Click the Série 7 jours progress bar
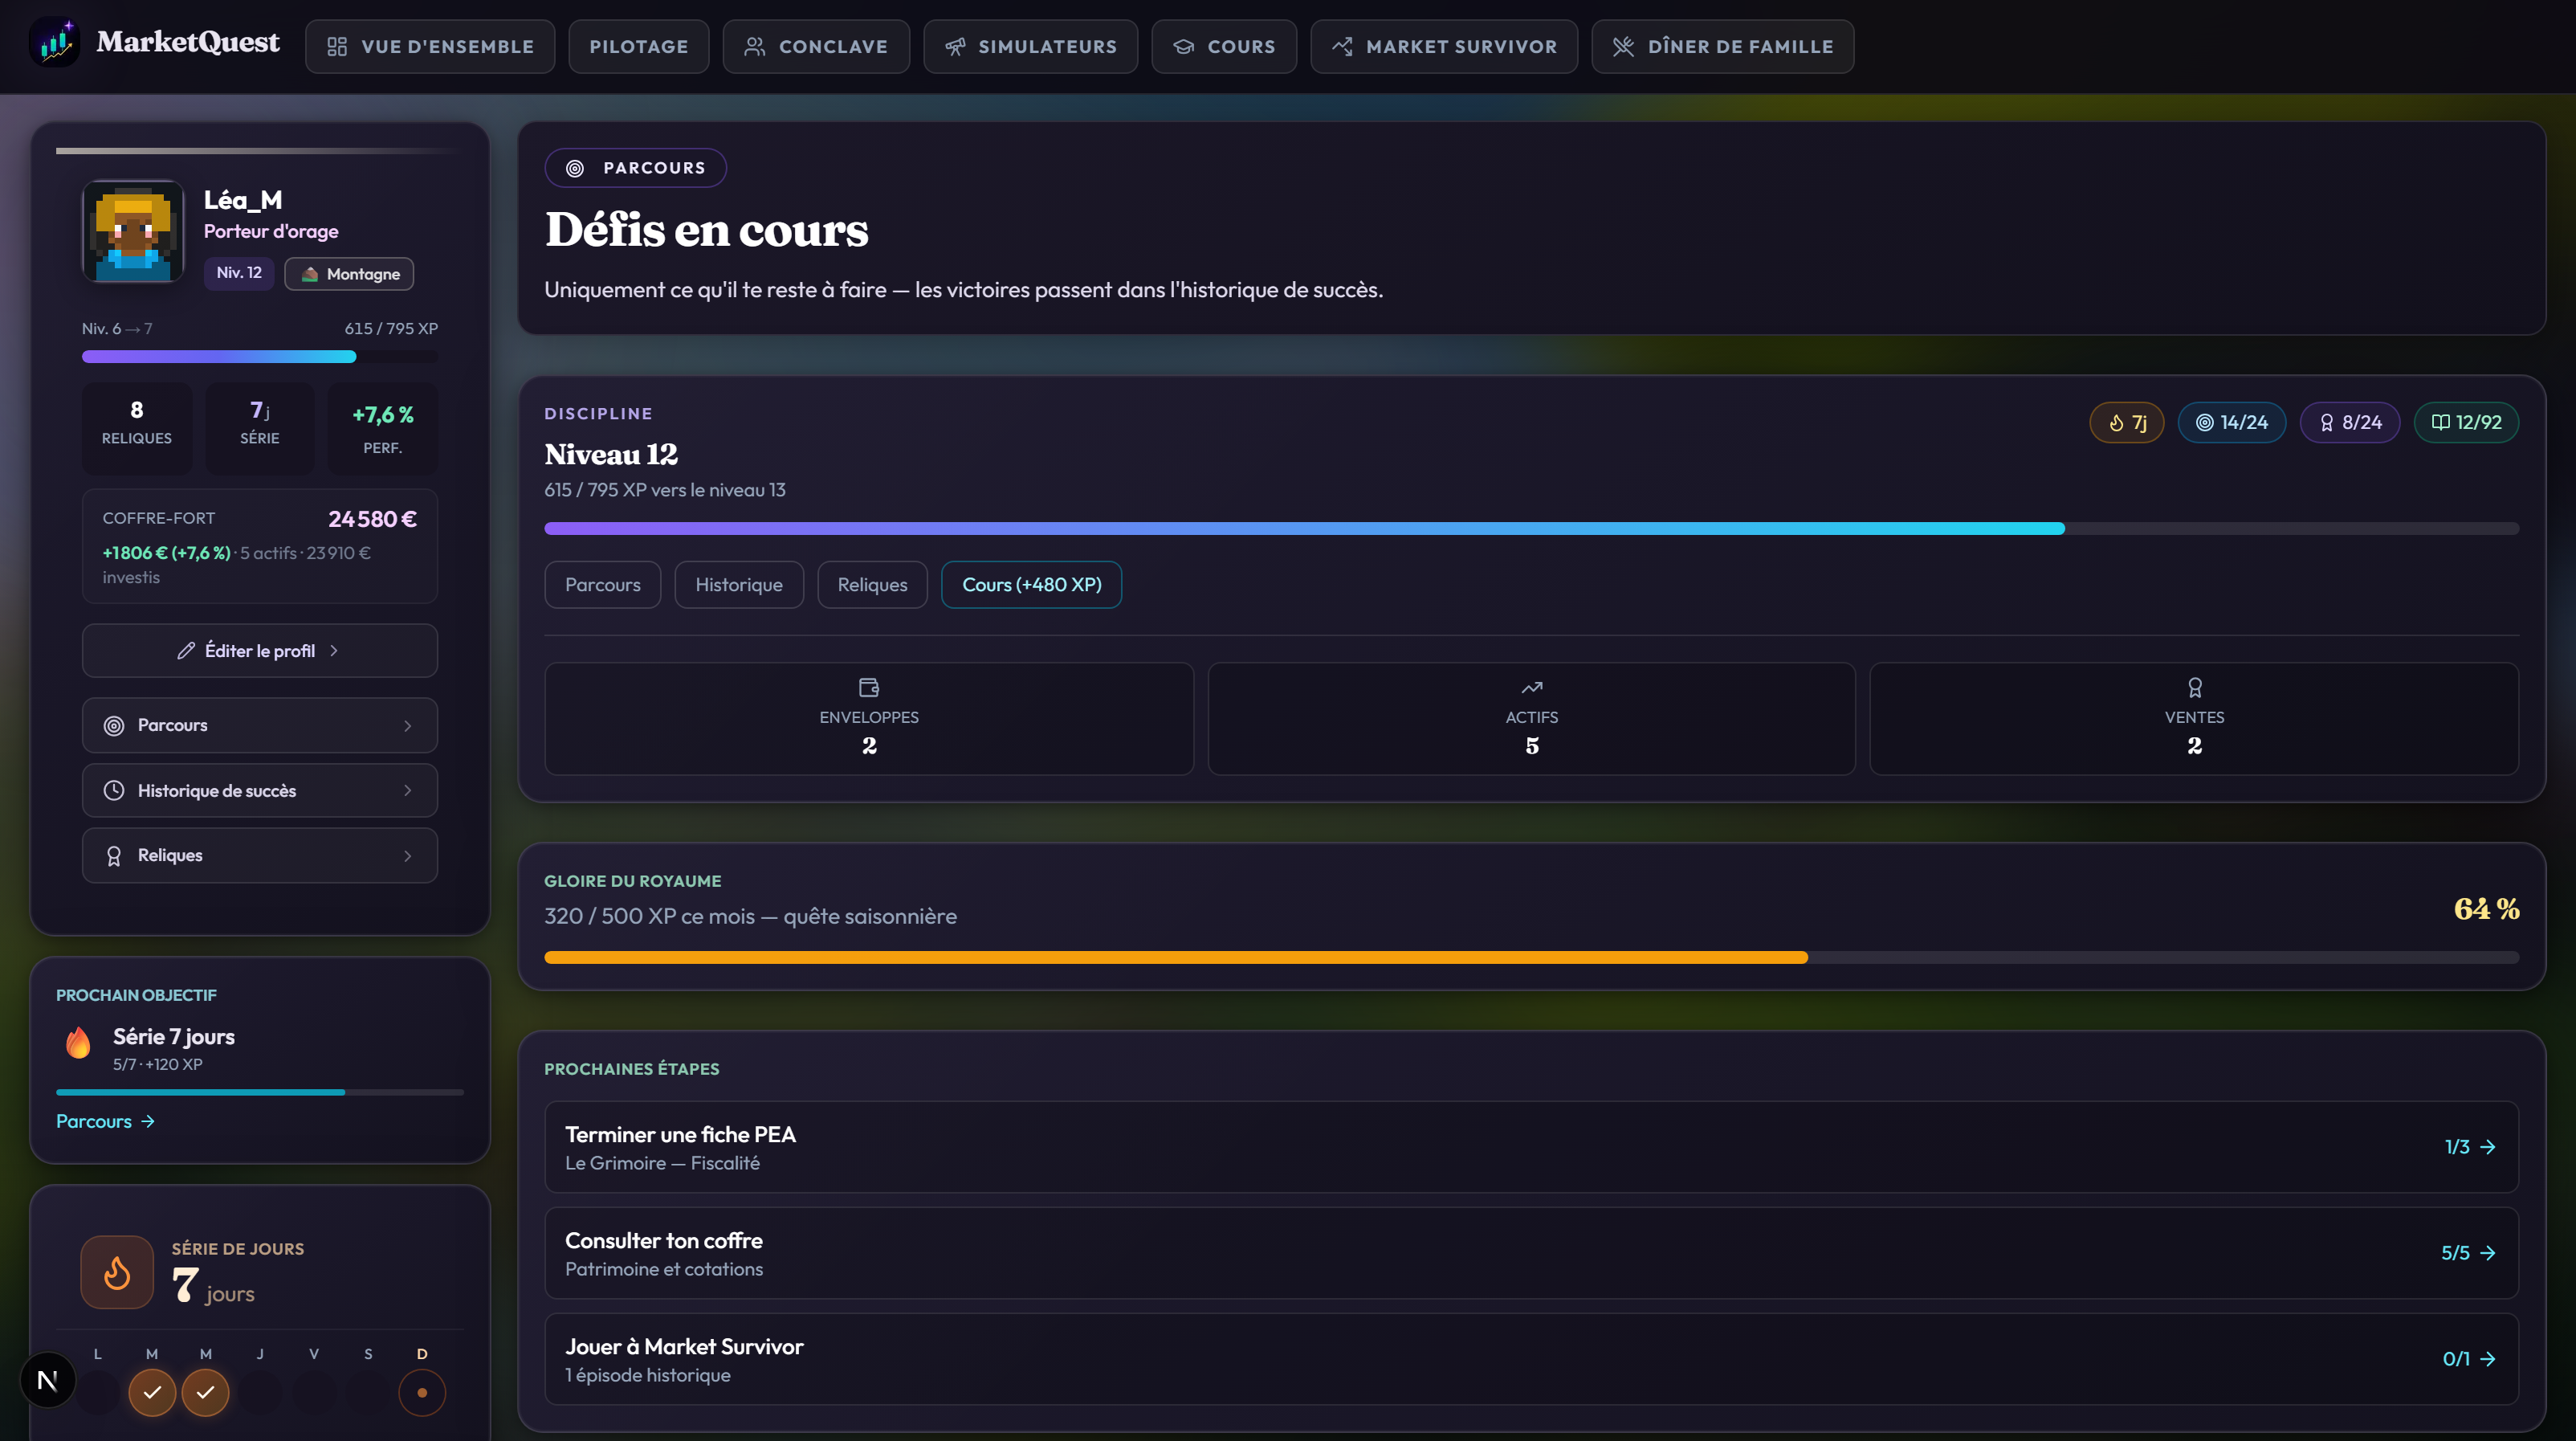The image size is (2576, 1441). [260, 1093]
